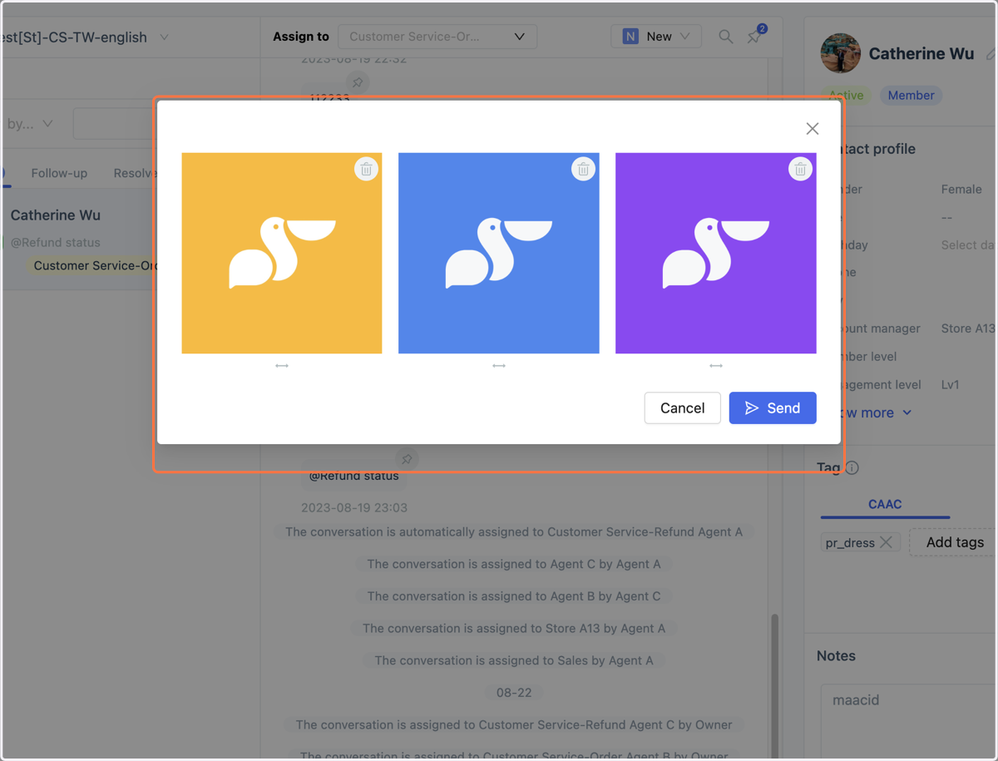Image resolution: width=998 pixels, height=761 pixels.
Task: Delete the purple pelican image
Action: 800,169
